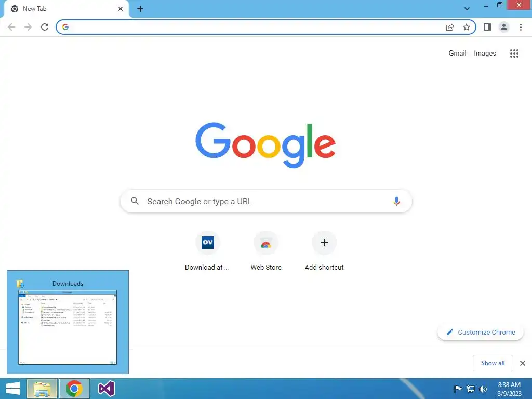Screen dimensions: 532x399
Task: Open a new tab with the plus button
Action: pos(140,9)
